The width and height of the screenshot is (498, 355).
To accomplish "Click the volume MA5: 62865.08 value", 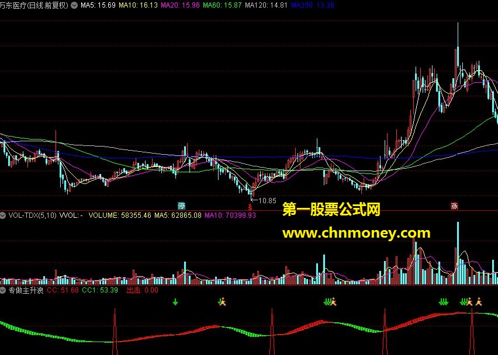I will click(x=178, y=215).
